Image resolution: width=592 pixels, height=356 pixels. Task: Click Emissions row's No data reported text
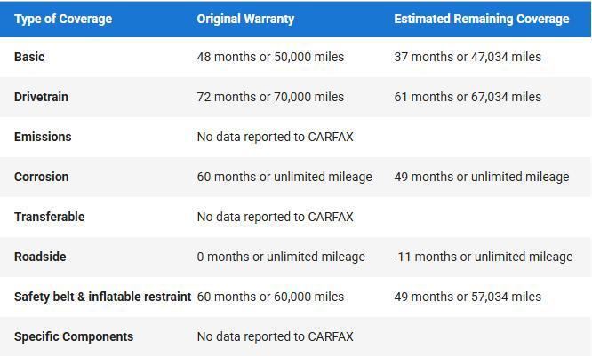pos(275,137)
